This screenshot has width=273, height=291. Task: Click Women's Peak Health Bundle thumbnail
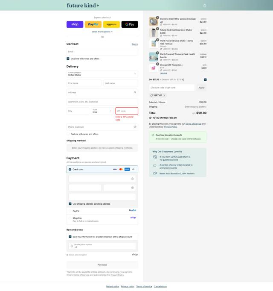tap(154, 57)
